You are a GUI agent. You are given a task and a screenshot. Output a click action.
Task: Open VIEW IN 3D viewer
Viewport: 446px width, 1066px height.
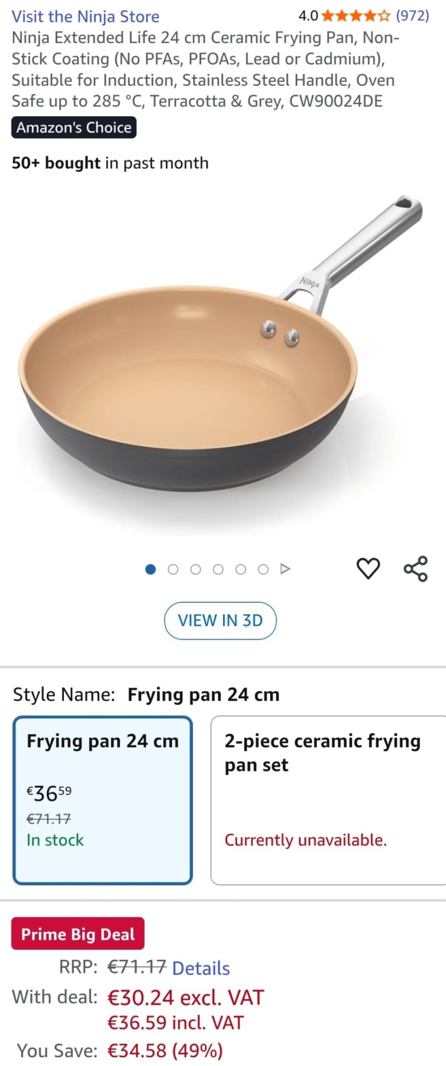pos(220,621)
